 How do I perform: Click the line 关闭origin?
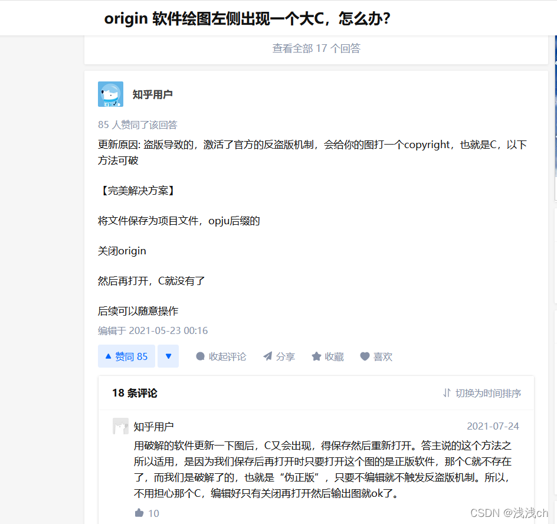[122, 251]
